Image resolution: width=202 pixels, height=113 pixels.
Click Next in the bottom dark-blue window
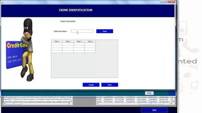[154, 110]
